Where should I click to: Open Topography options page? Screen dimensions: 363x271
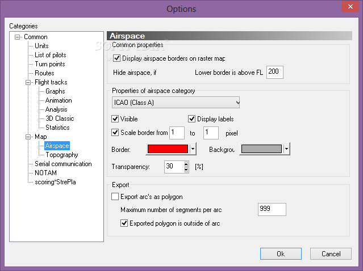(x=61, y=155)
